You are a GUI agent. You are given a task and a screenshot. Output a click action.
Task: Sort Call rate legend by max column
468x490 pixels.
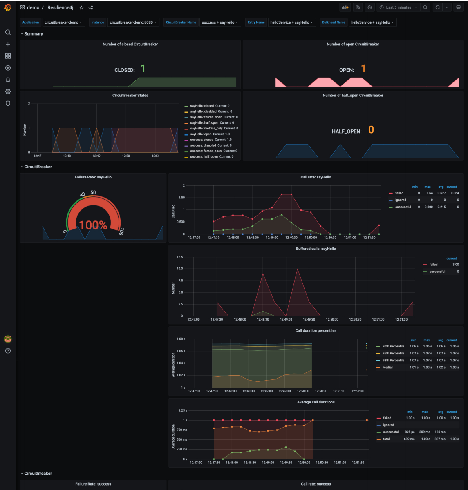(x=428, y=187)
